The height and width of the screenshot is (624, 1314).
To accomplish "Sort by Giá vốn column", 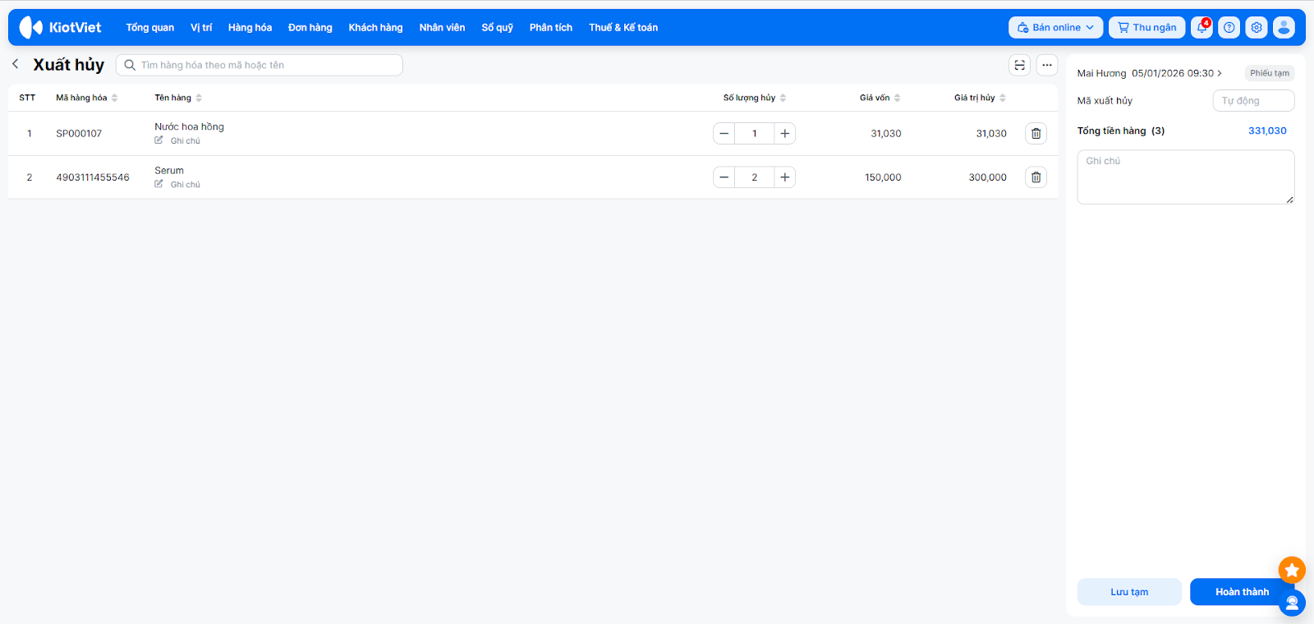I will point(880,98).
